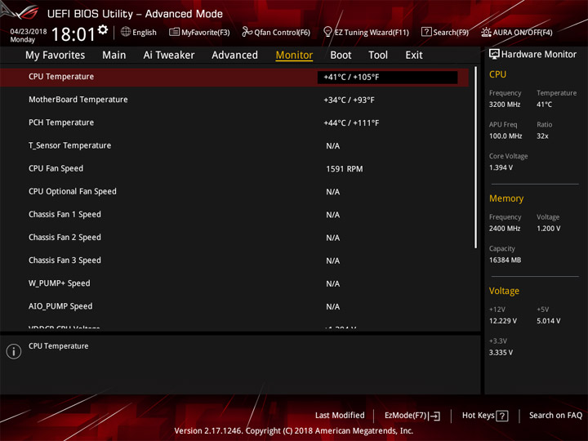Click the 1591 RPM fan speed value
The image size is (588, 441).
coord(345,169)
